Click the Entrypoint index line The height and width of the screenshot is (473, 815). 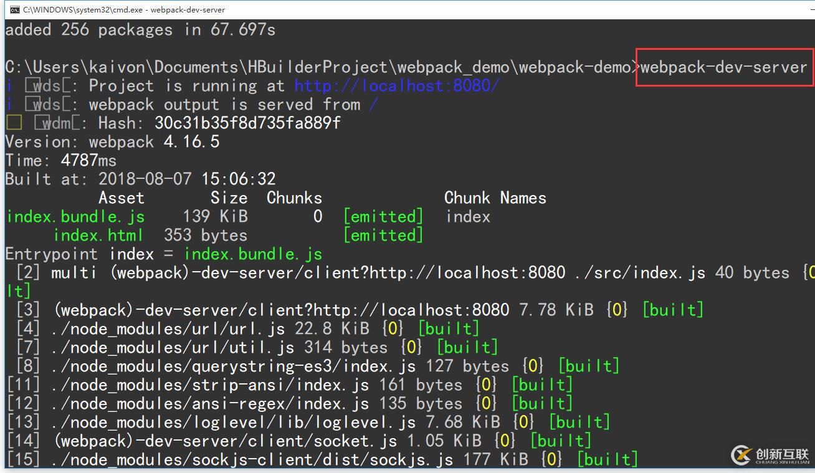click(162, 254)
